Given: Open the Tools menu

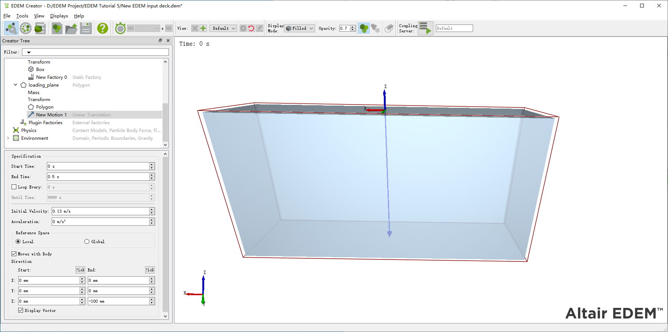Looking at the screenshot, I should [22, 16].
